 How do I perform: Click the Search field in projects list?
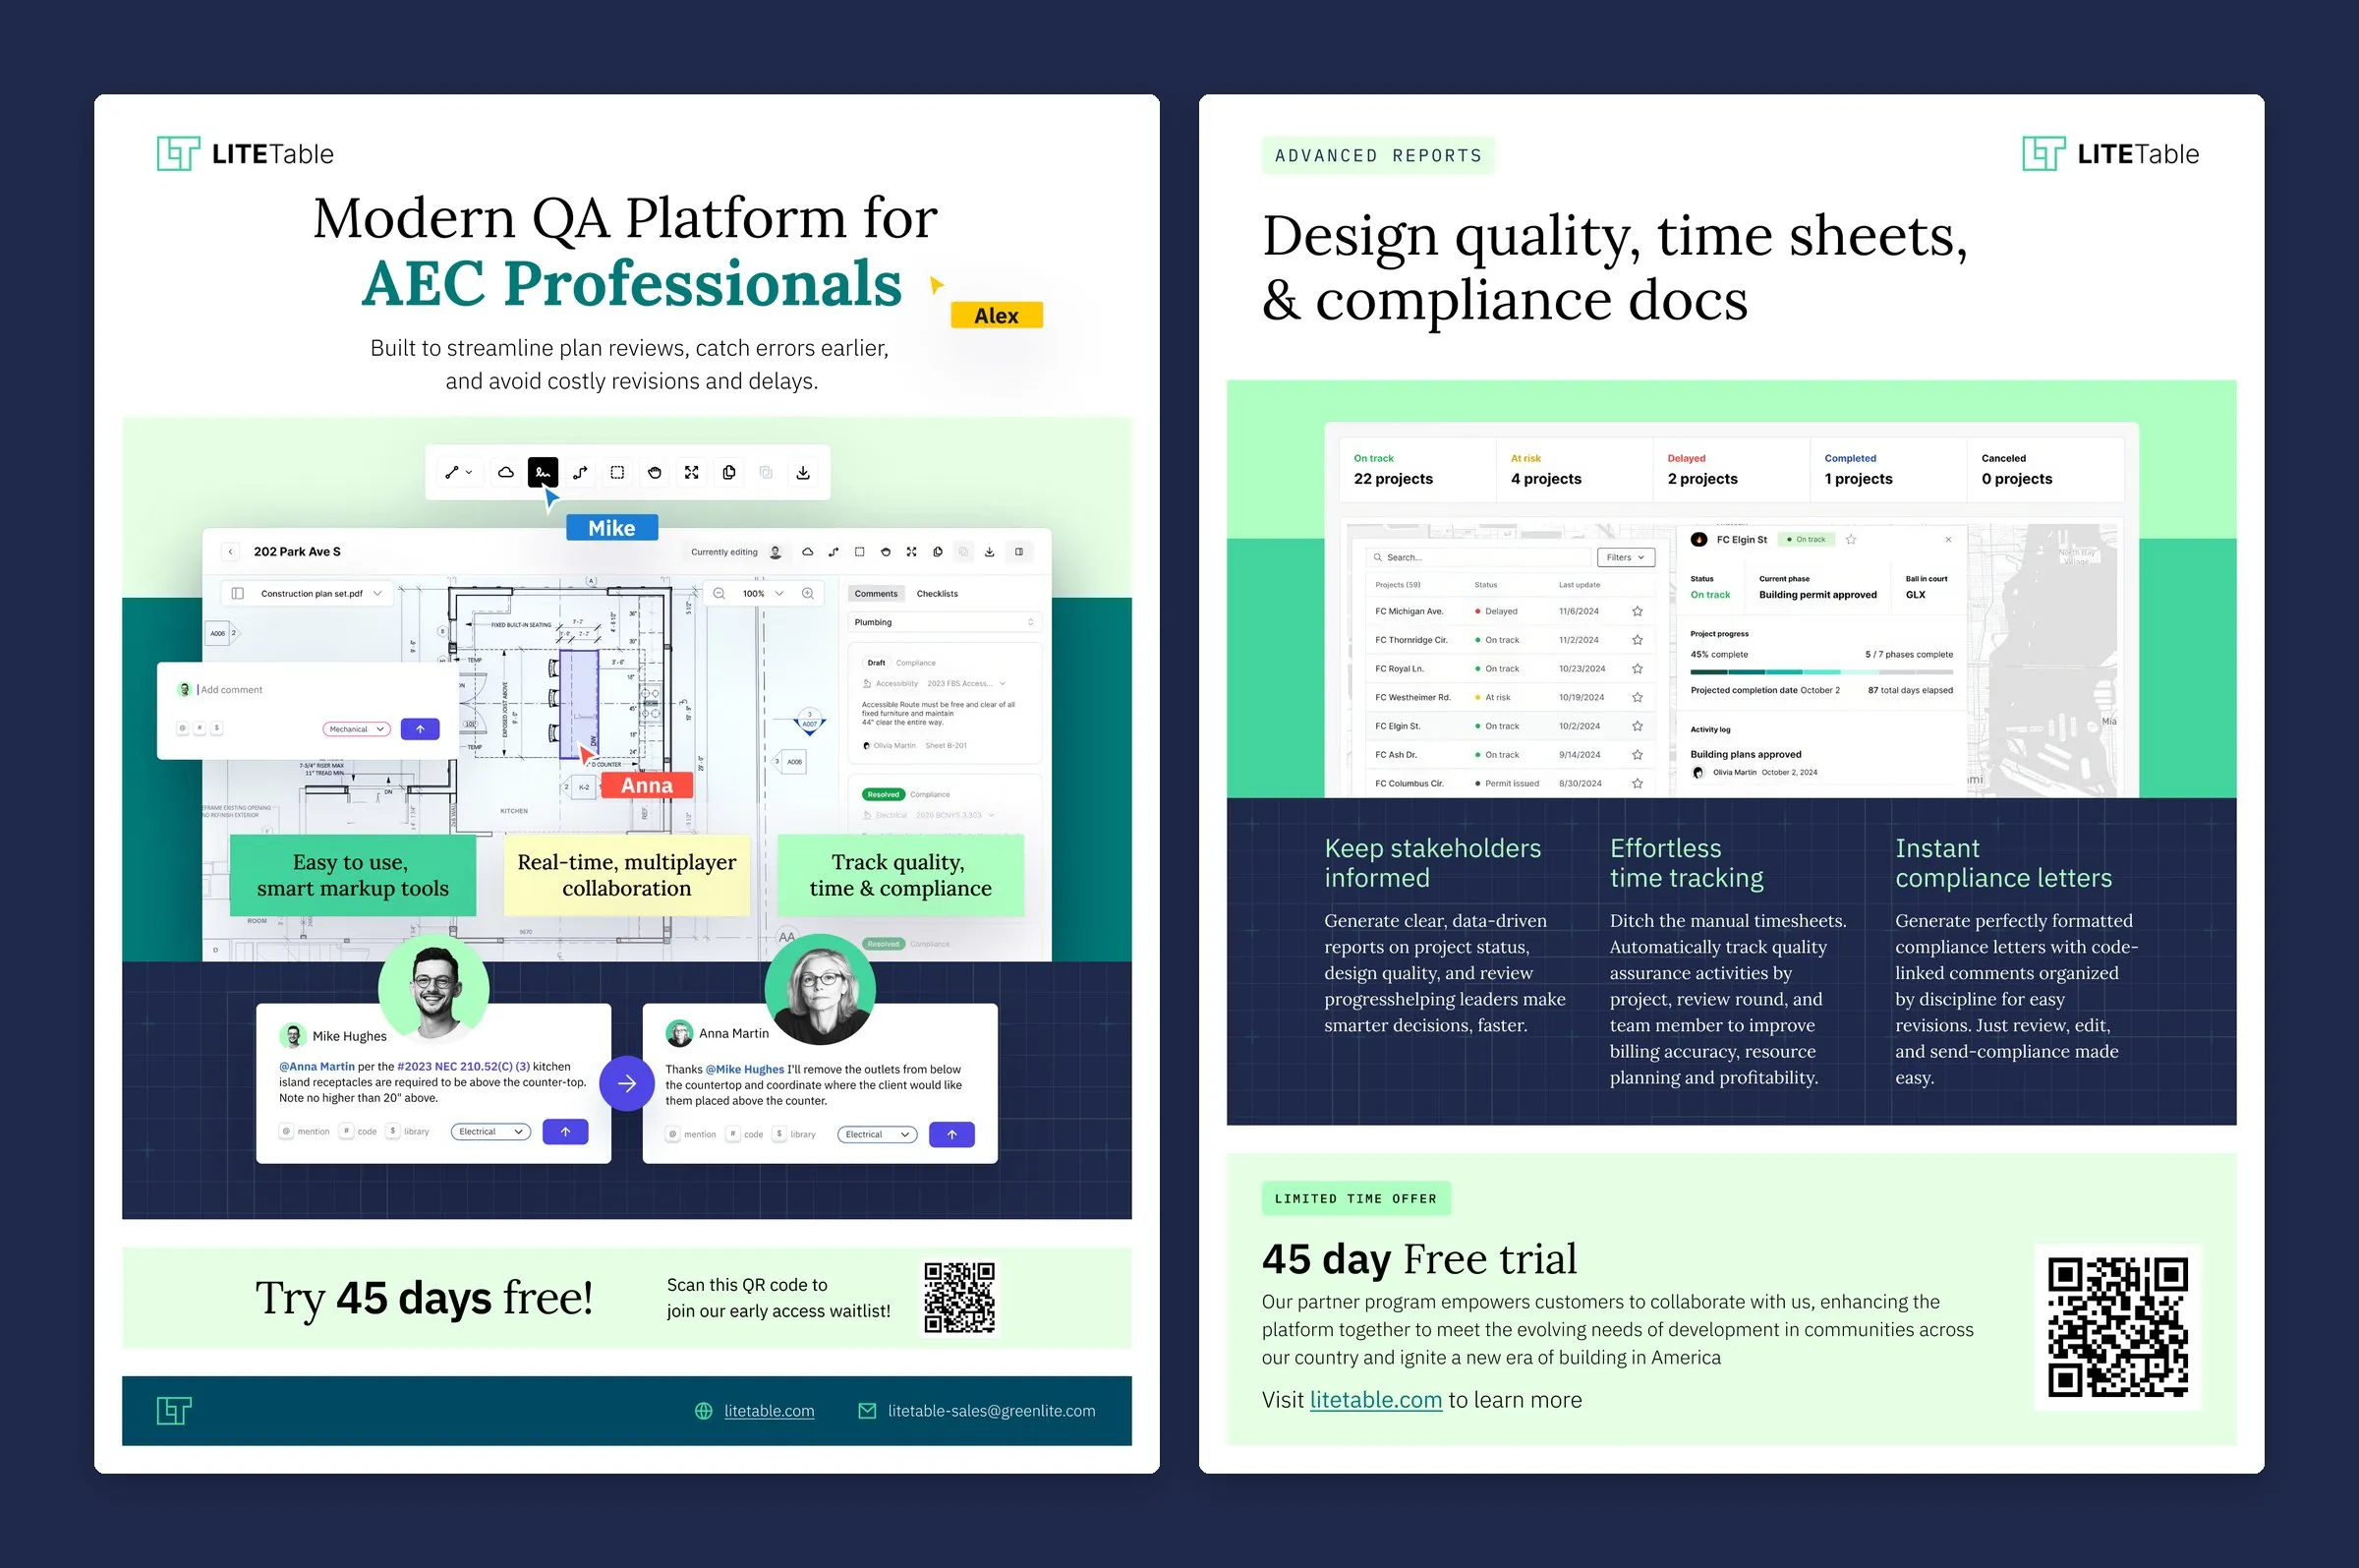tap(1477, 557)
